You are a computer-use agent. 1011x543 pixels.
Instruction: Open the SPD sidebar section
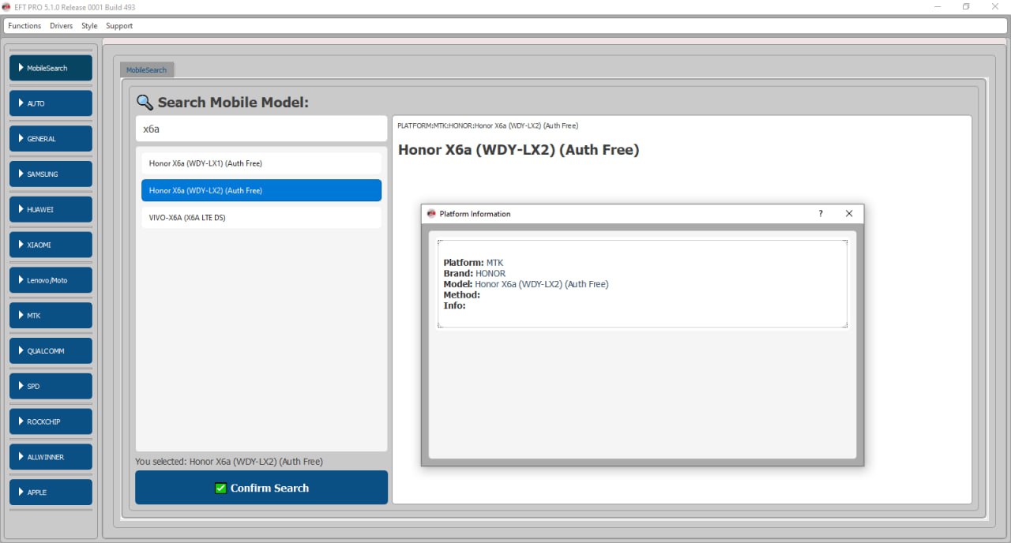[x=51, y=386]
